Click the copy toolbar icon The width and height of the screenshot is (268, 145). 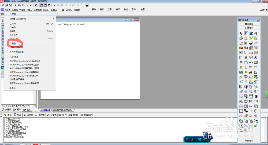(19, 5)
